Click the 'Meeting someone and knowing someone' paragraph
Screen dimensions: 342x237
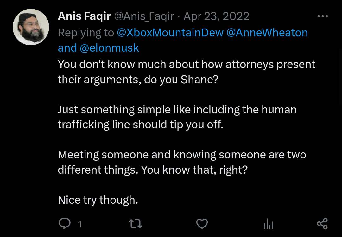[182, 162]
